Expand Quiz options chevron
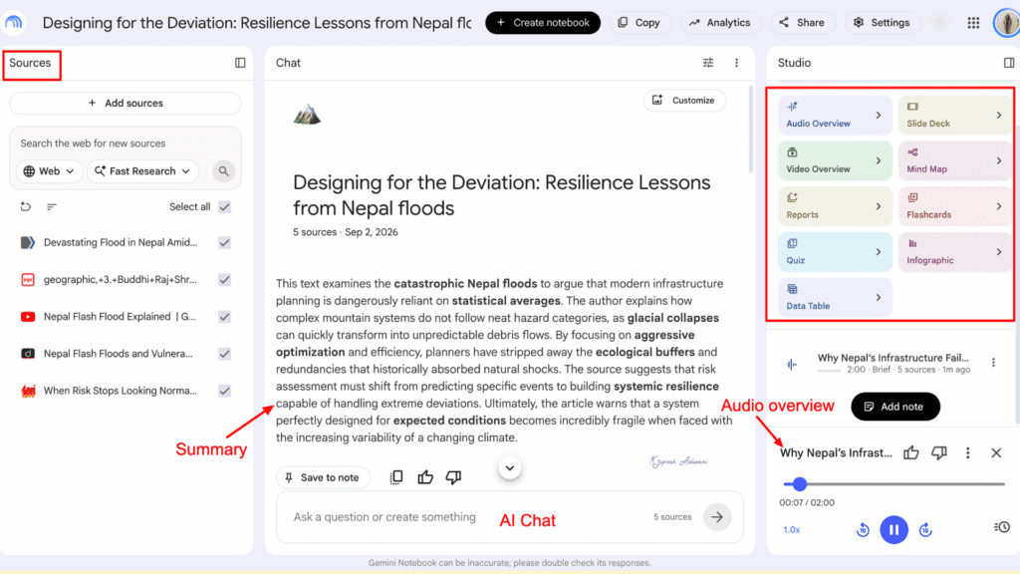1020x574 pixels. pyautogui.click(x=879, y=252)
